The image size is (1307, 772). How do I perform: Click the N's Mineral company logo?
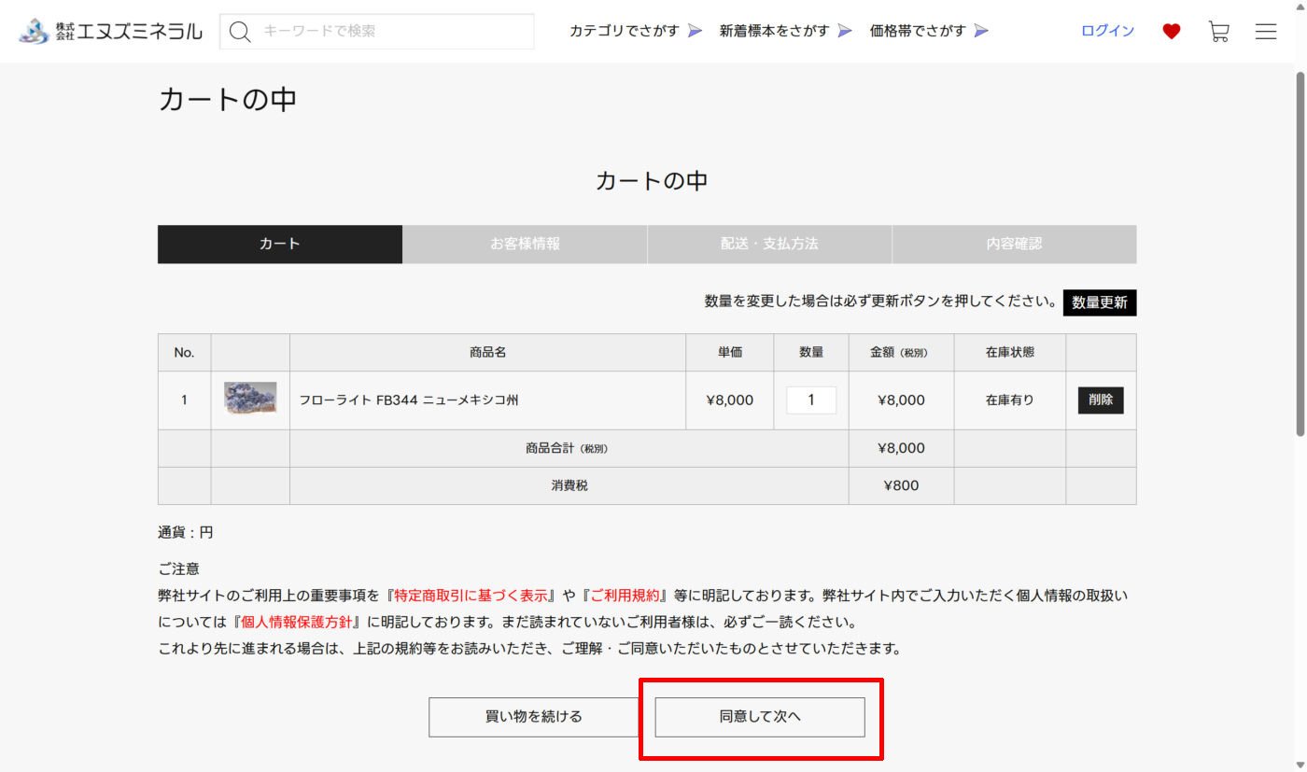(x=110, y=31)
